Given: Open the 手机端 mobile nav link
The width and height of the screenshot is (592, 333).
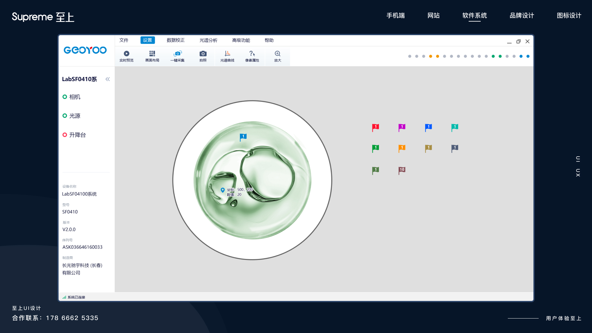Looking at the screenshot, I should click(396, 16).
